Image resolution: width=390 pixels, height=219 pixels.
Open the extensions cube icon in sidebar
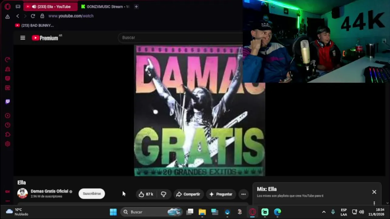coord(8,134)
